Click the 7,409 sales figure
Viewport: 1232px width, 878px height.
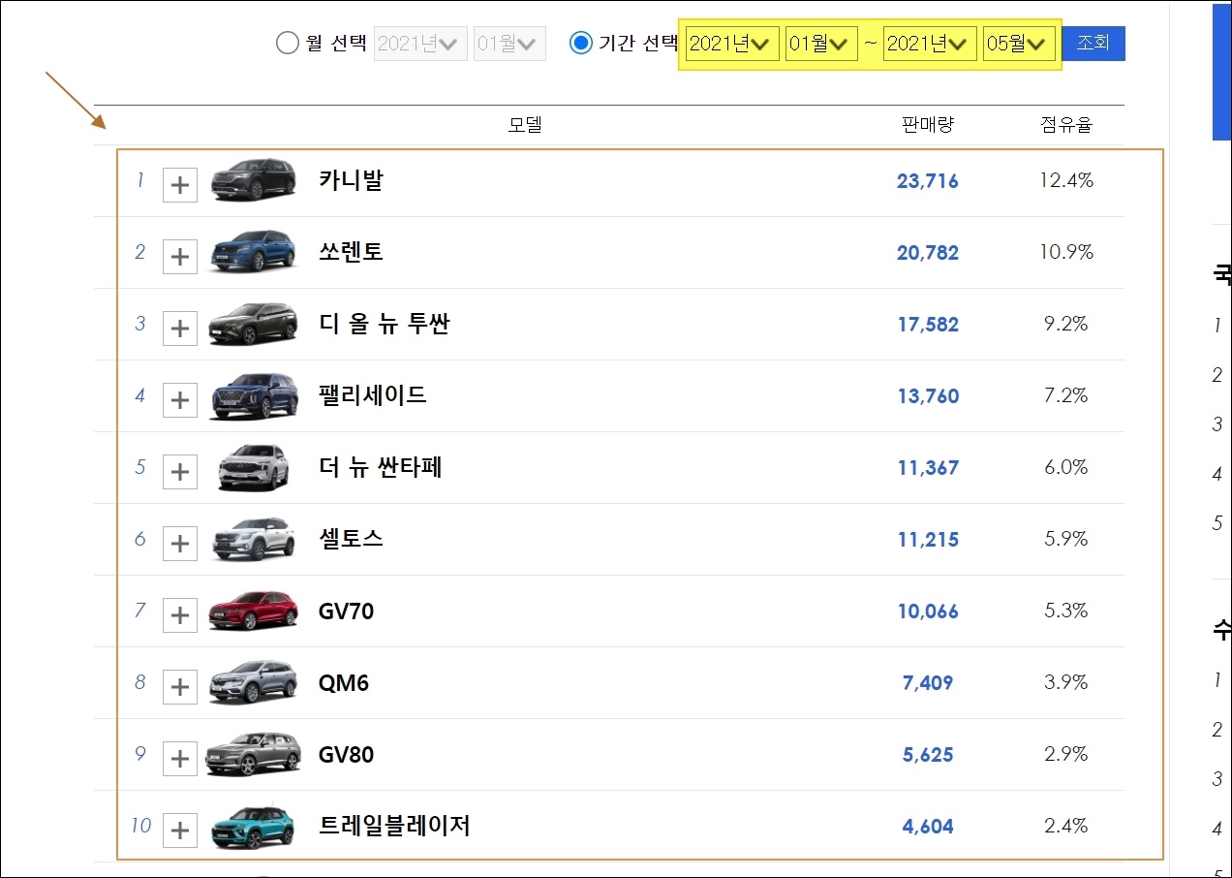[928, 683]
